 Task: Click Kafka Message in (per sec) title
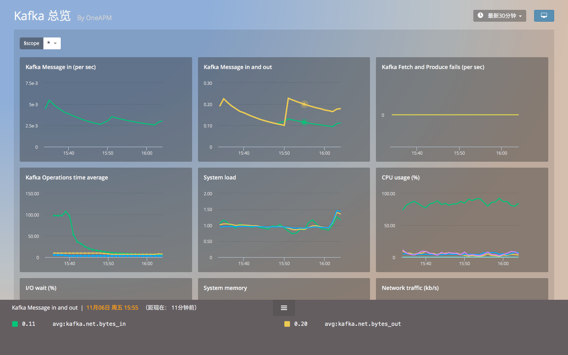pyautogui.click(x=61, y=67)
